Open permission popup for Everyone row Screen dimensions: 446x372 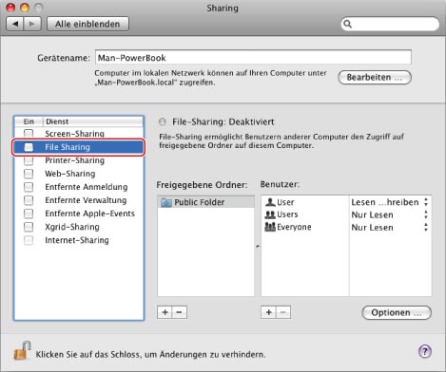pos(426,227)
